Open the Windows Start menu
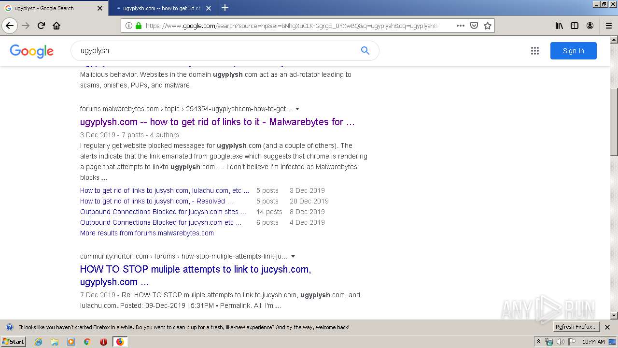The width and height of the screenshot is (618, 348). pyautogui.click(x=13, y=342)
